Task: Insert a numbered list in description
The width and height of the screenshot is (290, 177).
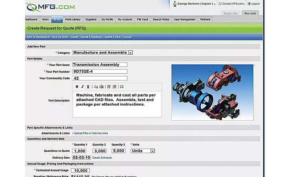Action: tap(114, 87)
